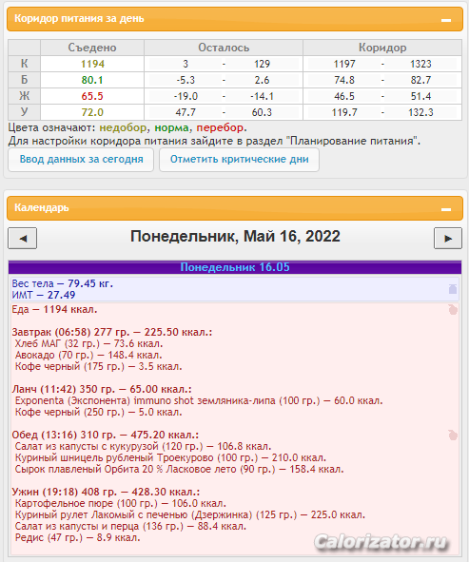Select row label 'Ж' in the table
This screenshot has height=562, width=469.
[24, 96]
